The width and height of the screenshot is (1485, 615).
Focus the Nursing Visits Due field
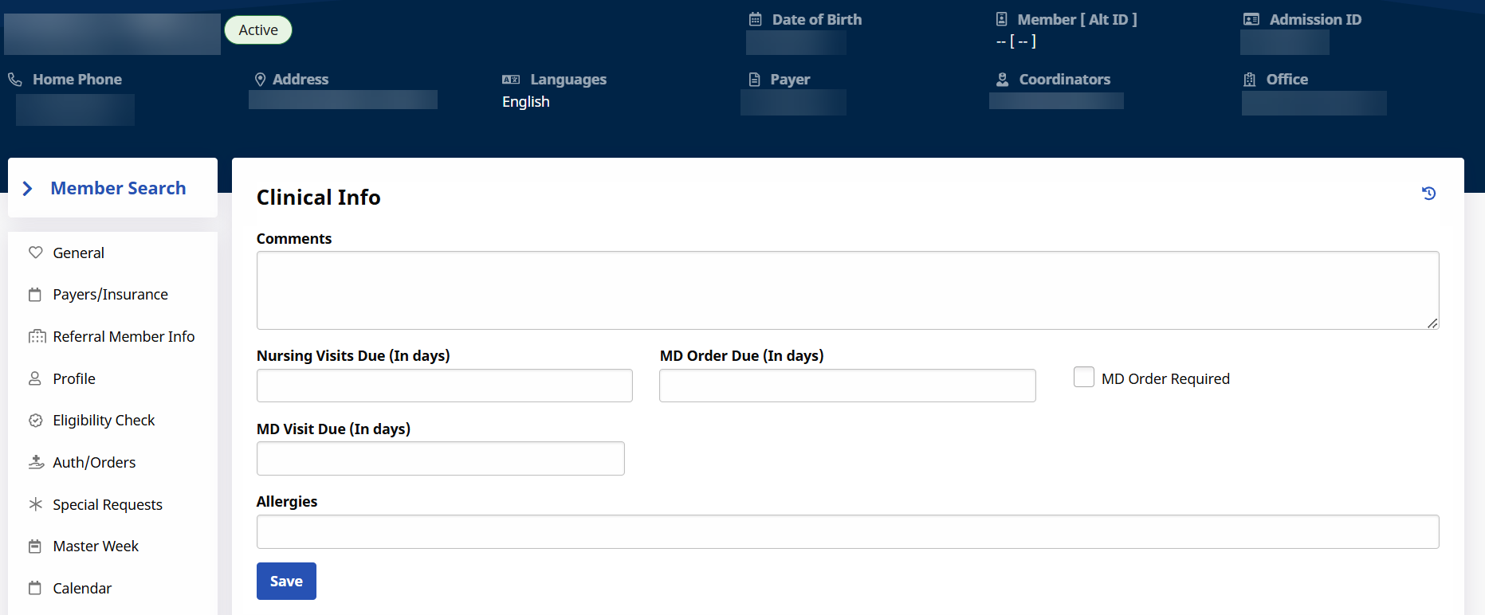click(444, 386)
